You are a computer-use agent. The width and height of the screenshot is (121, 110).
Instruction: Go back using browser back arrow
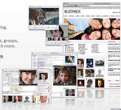click(x=65, y=6)
